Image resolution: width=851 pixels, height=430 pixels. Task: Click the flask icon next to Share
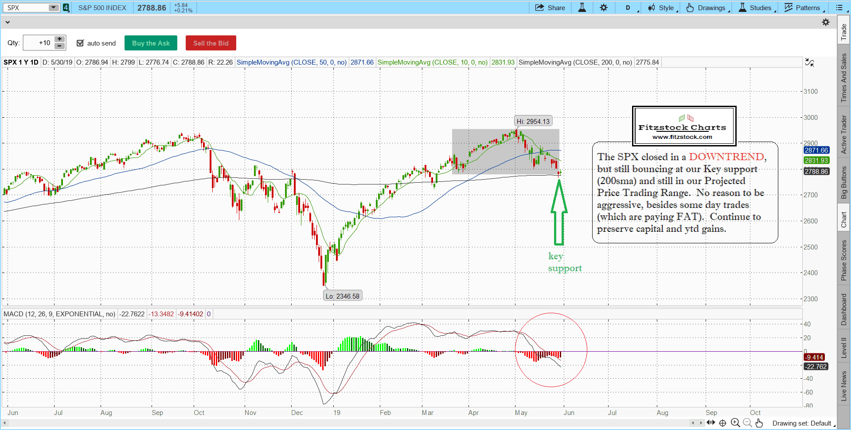582,8
